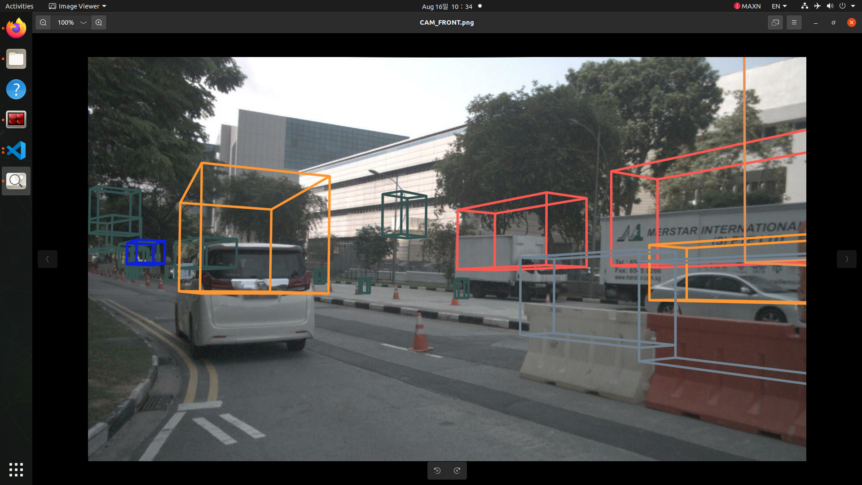Click the power status icon
862x485 pixels.
click(x=843, y=6)
